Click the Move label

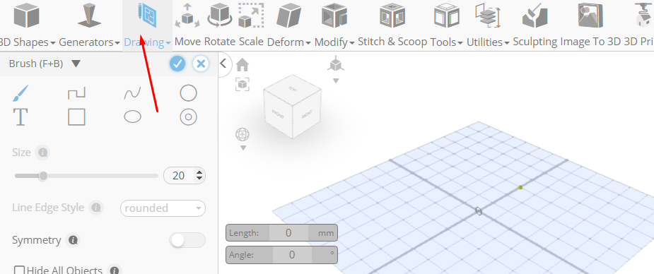click(x=187, y=42)
